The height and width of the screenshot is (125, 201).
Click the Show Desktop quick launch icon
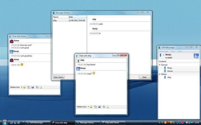click(x=11, y=123)
